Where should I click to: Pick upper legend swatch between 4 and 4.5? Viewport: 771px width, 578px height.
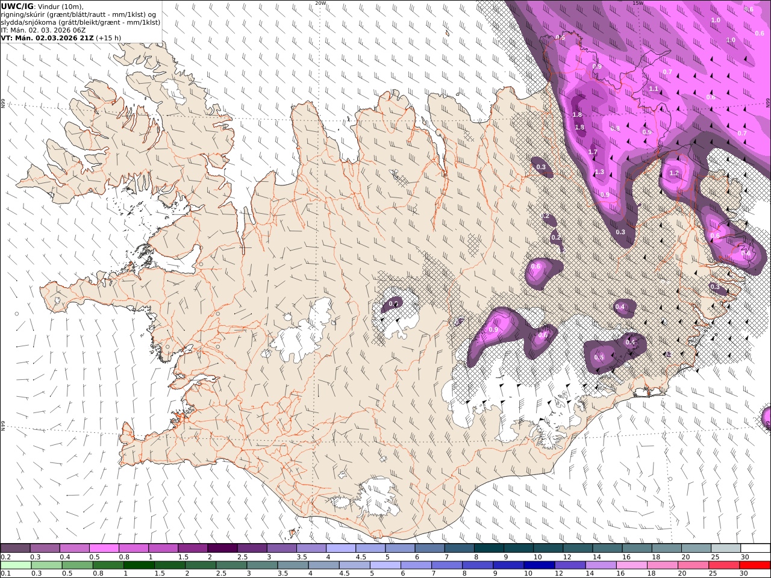pos(340,548)
